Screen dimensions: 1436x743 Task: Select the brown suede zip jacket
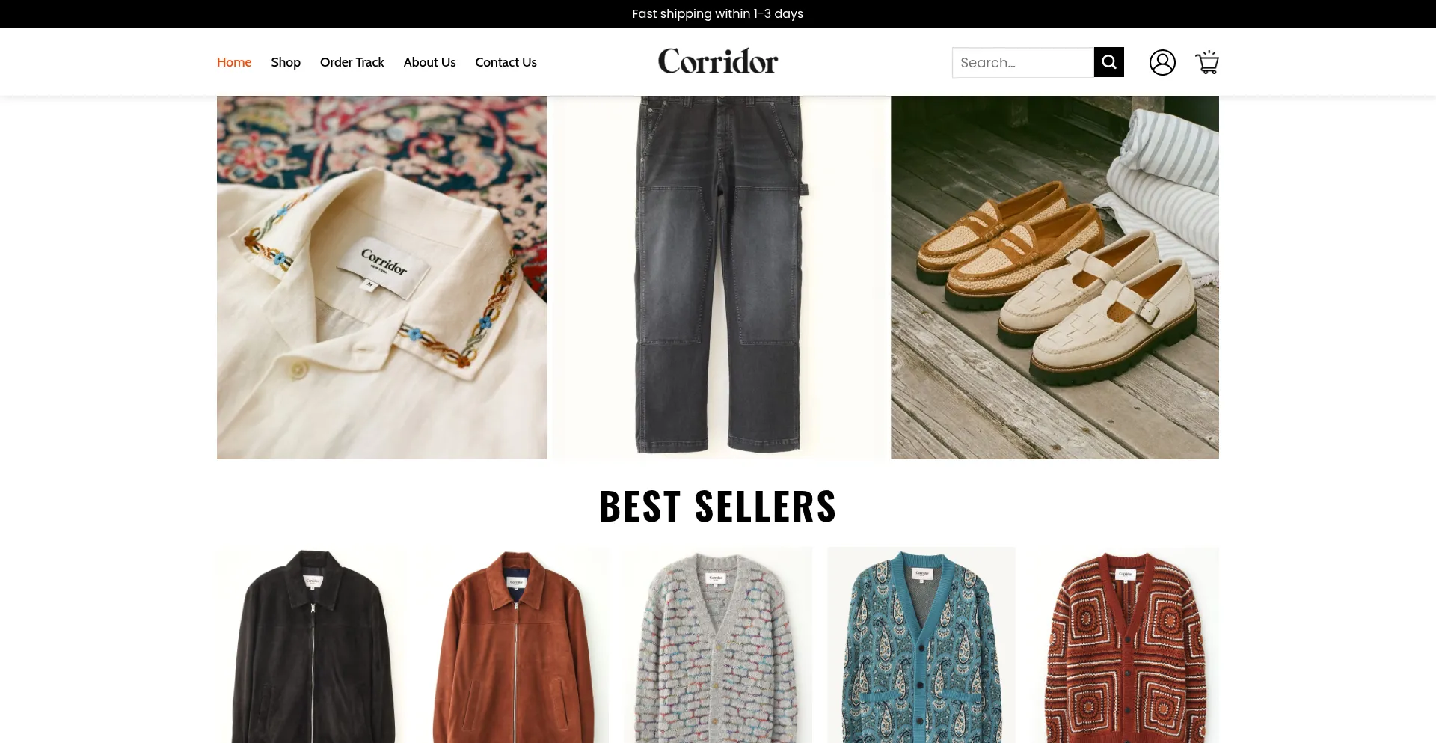coord(515,645)
